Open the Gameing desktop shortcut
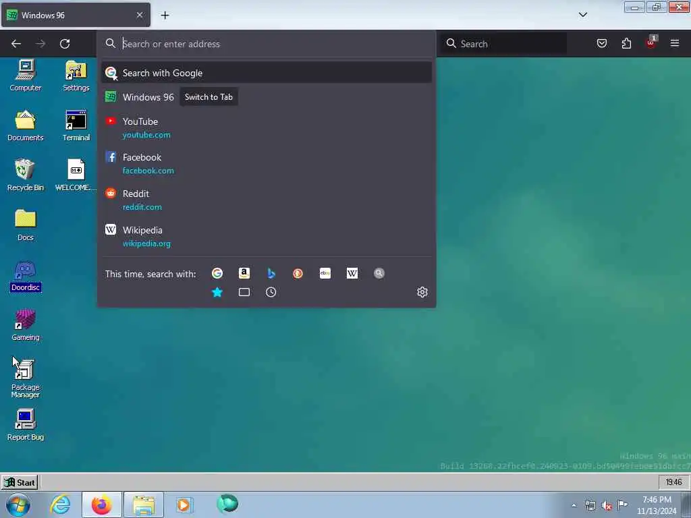Image resolution: width=691 pixels, height=518 pixels. coord(26,325)
